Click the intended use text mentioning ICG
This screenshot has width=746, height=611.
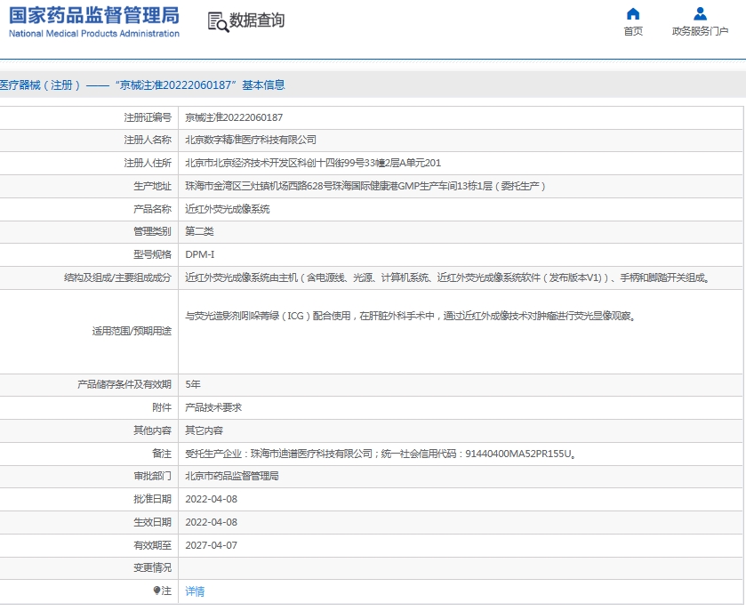411,316
